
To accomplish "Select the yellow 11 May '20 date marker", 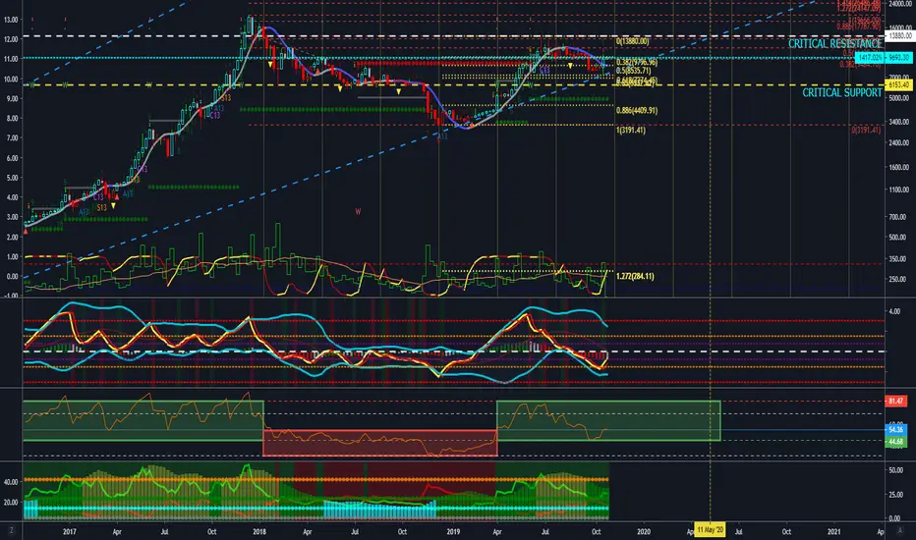I will 710,530.
